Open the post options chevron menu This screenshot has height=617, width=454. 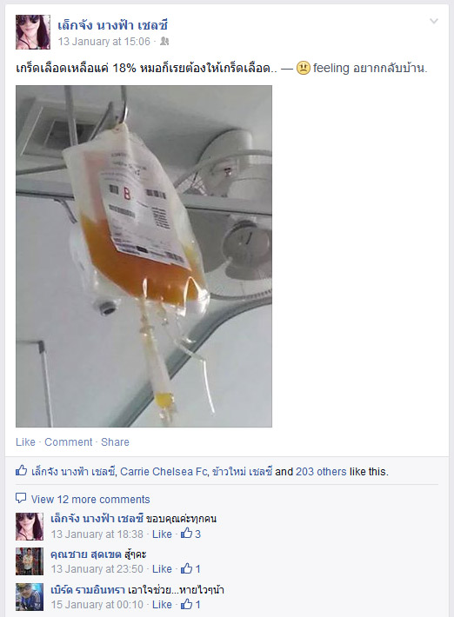pyautogui.click(x=433, y=21)
